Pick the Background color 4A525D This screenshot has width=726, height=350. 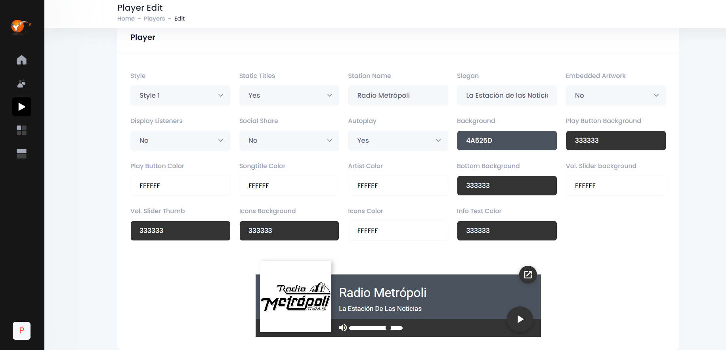coord(507,140)
